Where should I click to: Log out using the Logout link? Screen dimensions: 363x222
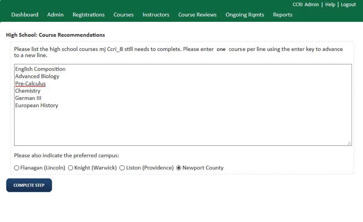pyautogui.click(x=348, y=5)
